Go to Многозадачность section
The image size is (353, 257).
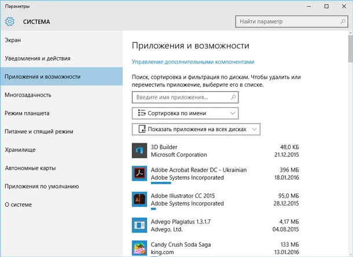[x=61, y=95]
